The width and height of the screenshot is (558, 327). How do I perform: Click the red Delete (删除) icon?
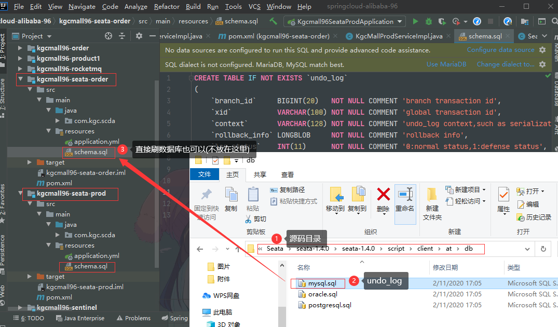pyautogui.click(x=383, y=195)
